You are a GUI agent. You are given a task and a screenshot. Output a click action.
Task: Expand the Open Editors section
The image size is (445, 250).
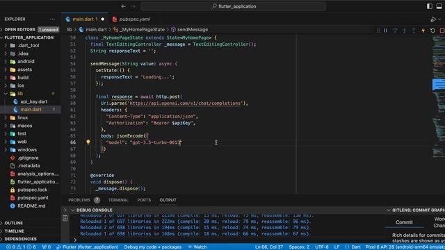coord(31,29)
